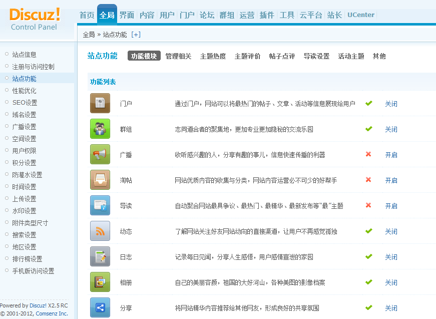Screen dimensions: 436x319
Task: Open 积分设置 in the sidebar
Action: pos(24,163)
